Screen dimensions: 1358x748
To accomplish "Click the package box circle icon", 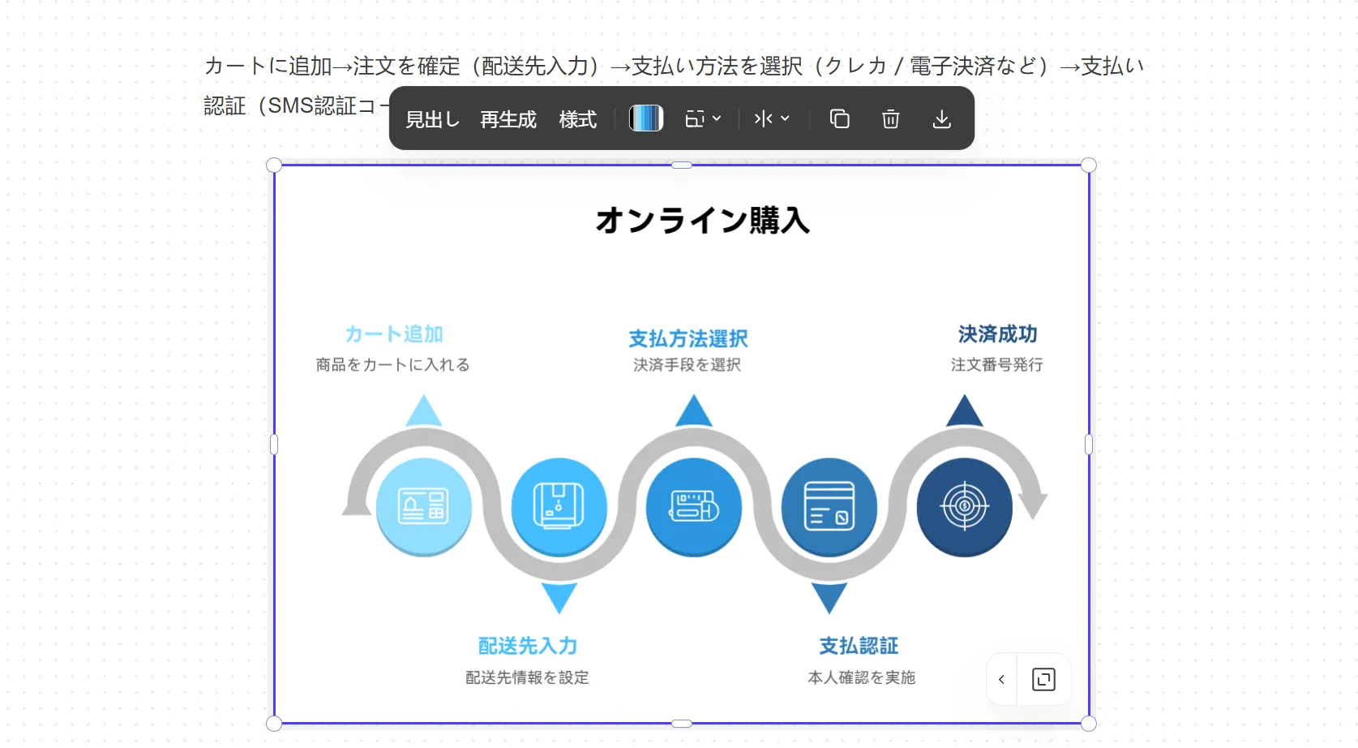I will tap(559, 507).
